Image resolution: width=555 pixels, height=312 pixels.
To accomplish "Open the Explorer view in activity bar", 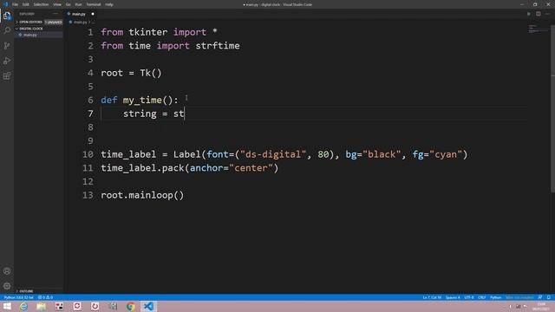I will 7,16.
